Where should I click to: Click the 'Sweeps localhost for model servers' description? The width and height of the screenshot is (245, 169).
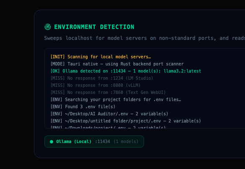click(144, 38)
